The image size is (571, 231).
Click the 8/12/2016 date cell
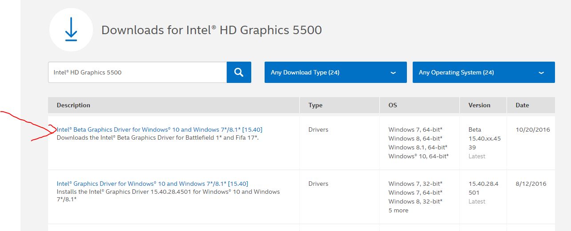pyautogui.click(x=531, y=184)
